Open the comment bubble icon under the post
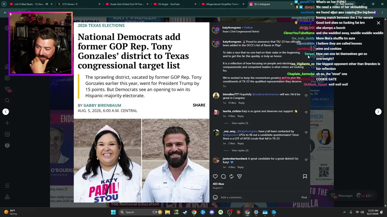Viewport: 387px width, 217px height. 223,176
